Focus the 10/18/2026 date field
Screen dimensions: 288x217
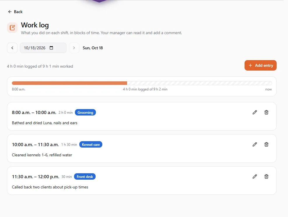click(x=43, y=48)
